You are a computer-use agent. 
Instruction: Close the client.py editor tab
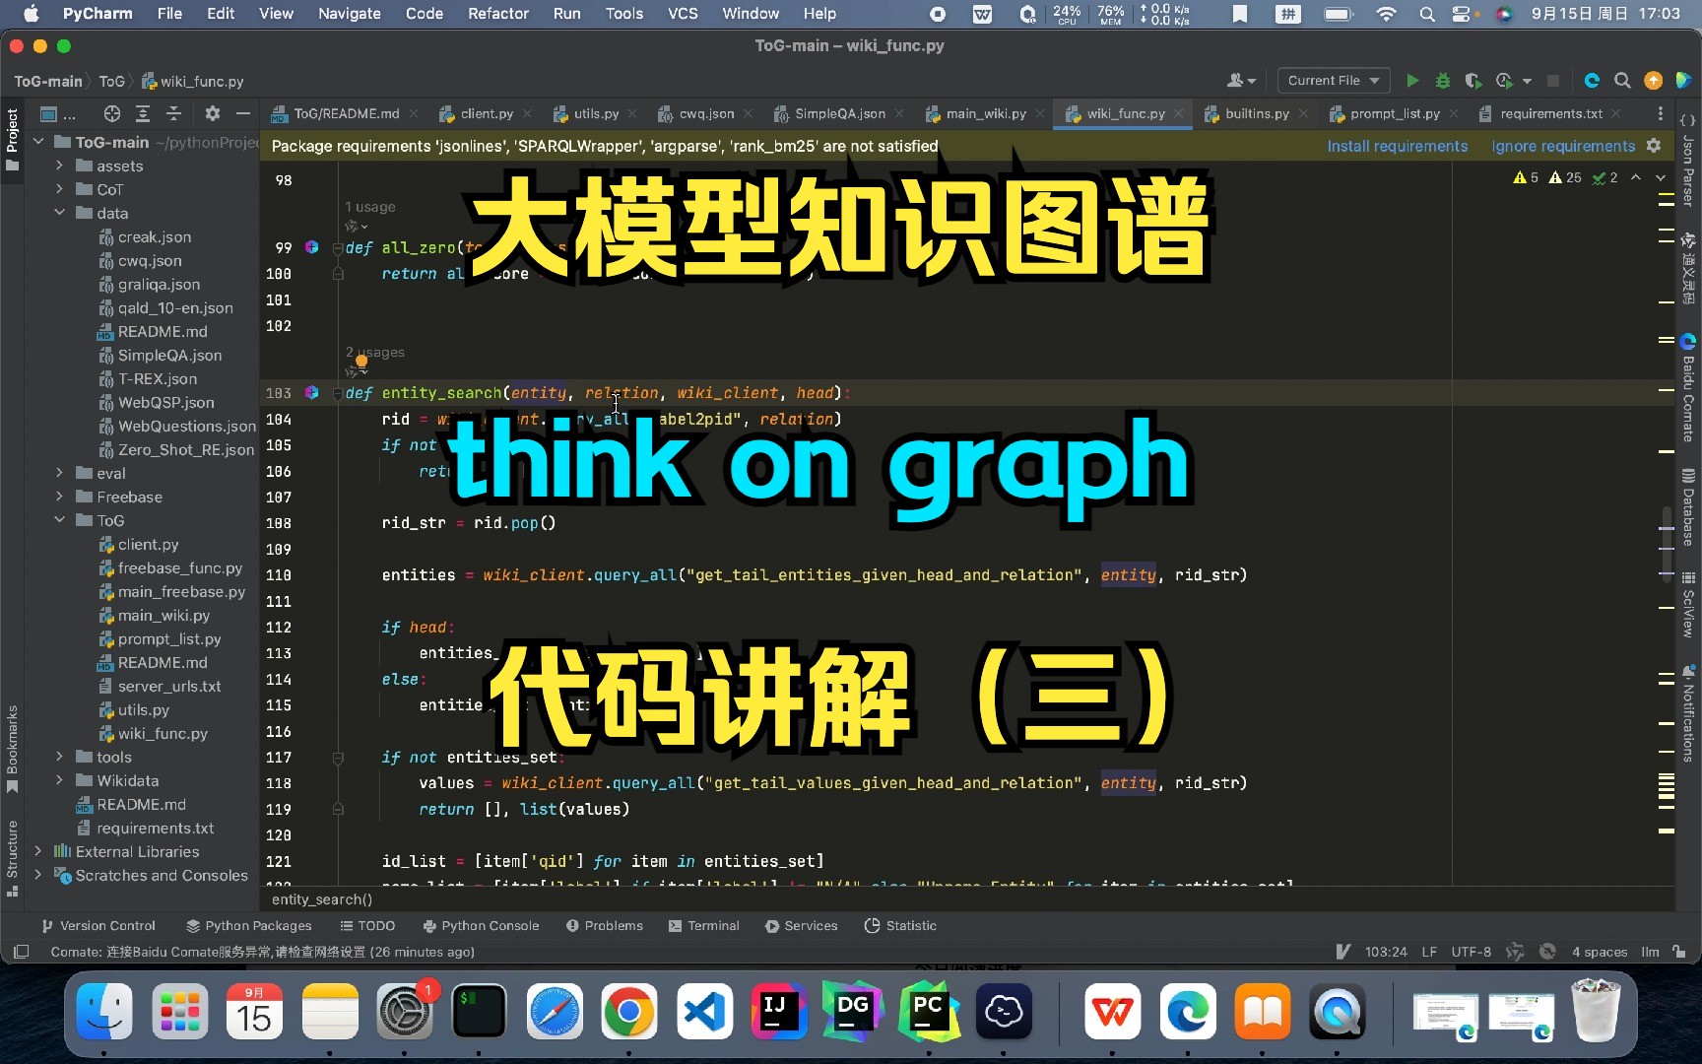click(x=528, y=113)
